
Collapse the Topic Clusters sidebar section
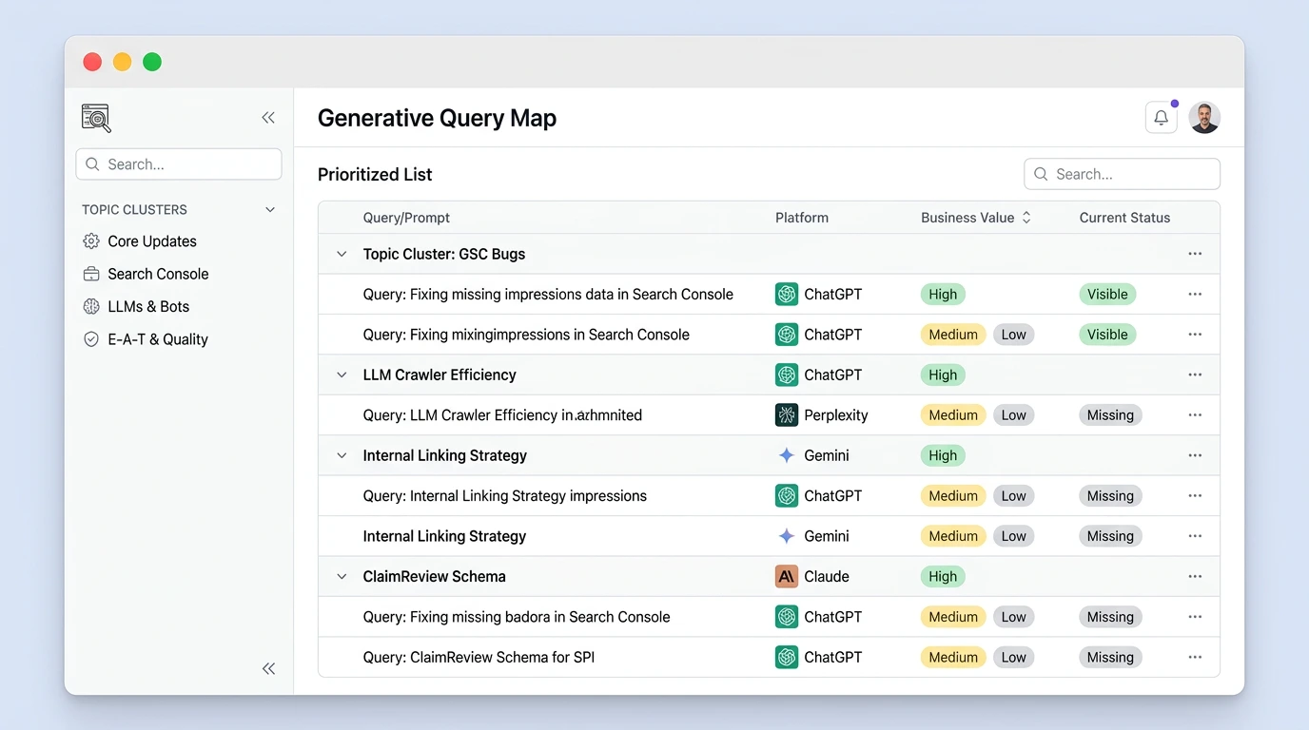pyautogui.click(x=270, y=209)
